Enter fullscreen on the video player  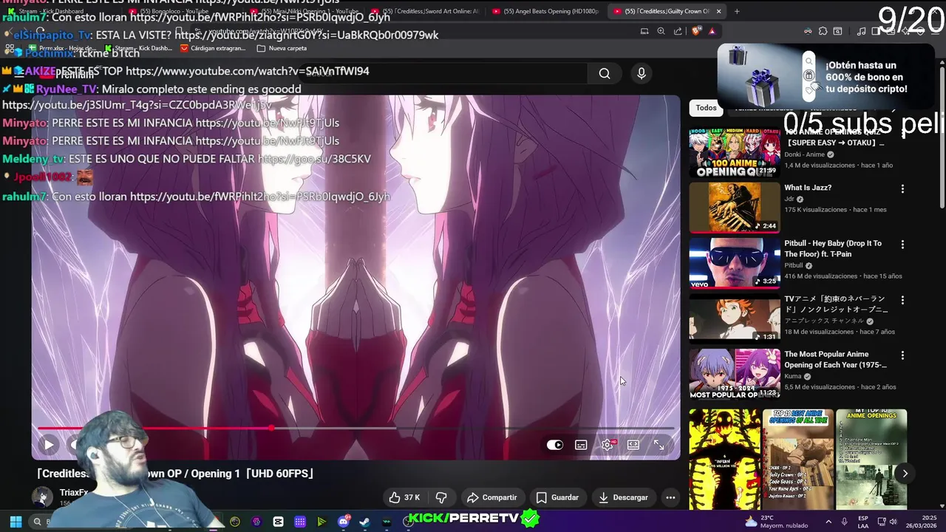click(659, 445)
